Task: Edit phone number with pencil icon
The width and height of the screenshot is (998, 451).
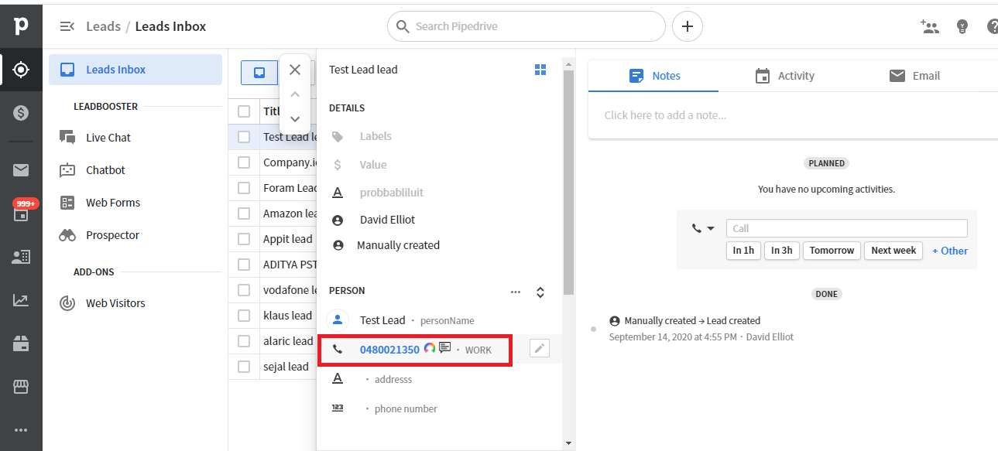Action: 540,349
